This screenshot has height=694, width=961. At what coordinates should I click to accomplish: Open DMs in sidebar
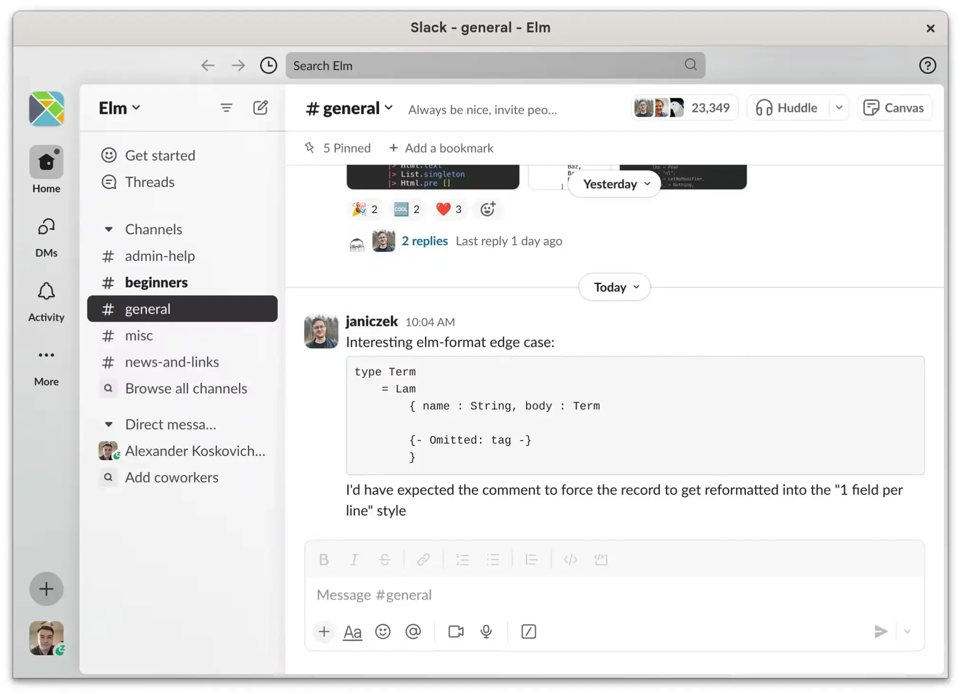pyautogui.click(x=47, y=237)
